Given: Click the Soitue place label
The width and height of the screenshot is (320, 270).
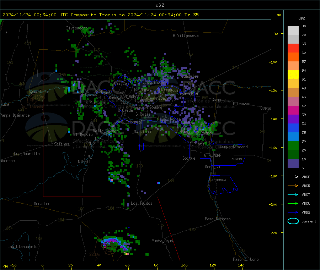Looking at the screenshot, I should [189, 158].
